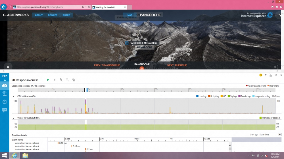
Task: Collapse the Visual throughput (FPS) section
Action: 14,118
